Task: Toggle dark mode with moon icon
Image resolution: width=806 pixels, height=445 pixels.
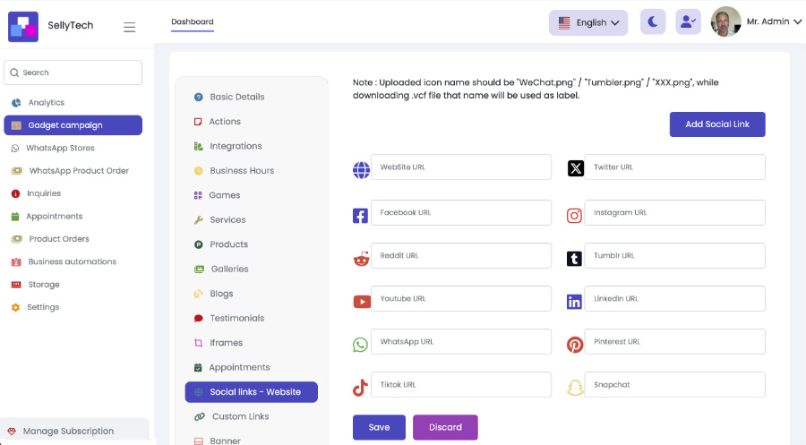Action: [x=653, y=22]
